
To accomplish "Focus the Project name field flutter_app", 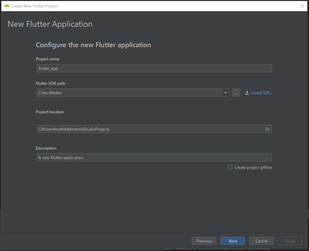I will click(154, 68).
